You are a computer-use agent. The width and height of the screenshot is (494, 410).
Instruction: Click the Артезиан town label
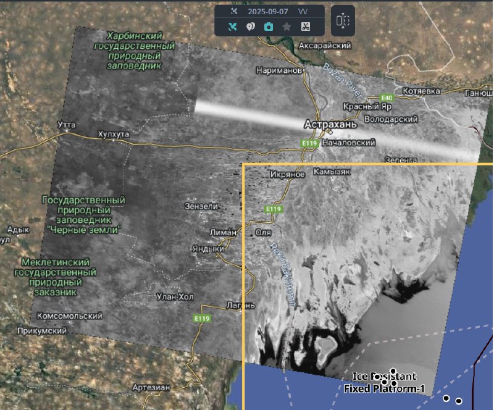click(x=151, y=388)
